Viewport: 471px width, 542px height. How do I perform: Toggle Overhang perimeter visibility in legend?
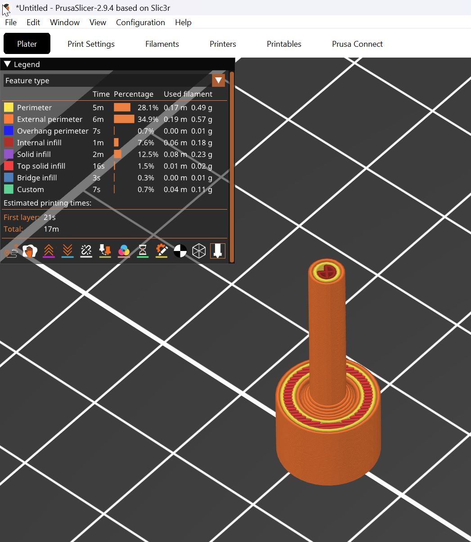tap(115, 131)
